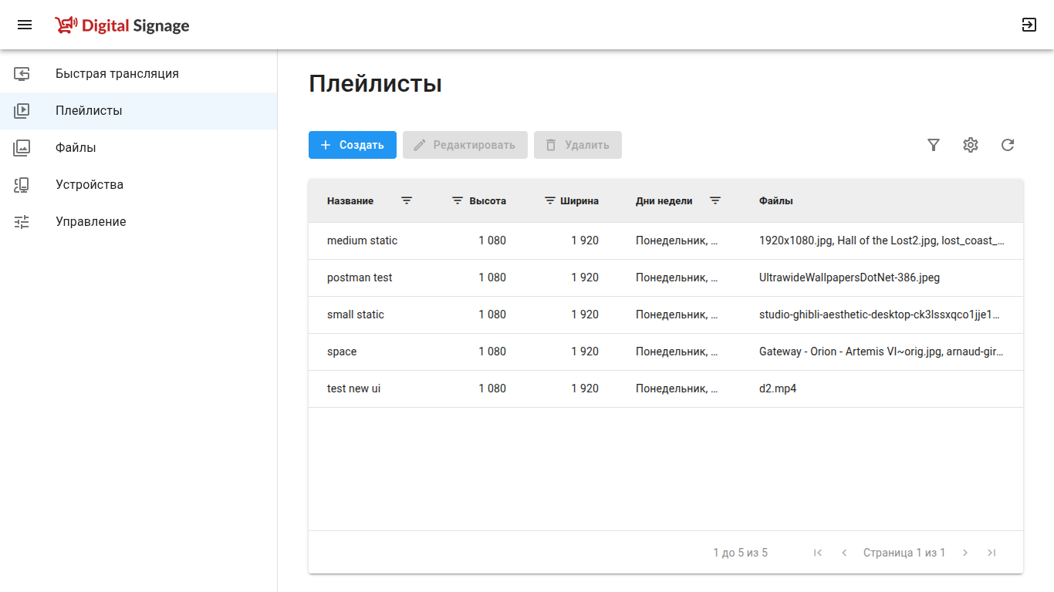This screenshot has width=1054, height=592.
Task: Open the Дни недели column filter menu
Action: click(715, 200)
